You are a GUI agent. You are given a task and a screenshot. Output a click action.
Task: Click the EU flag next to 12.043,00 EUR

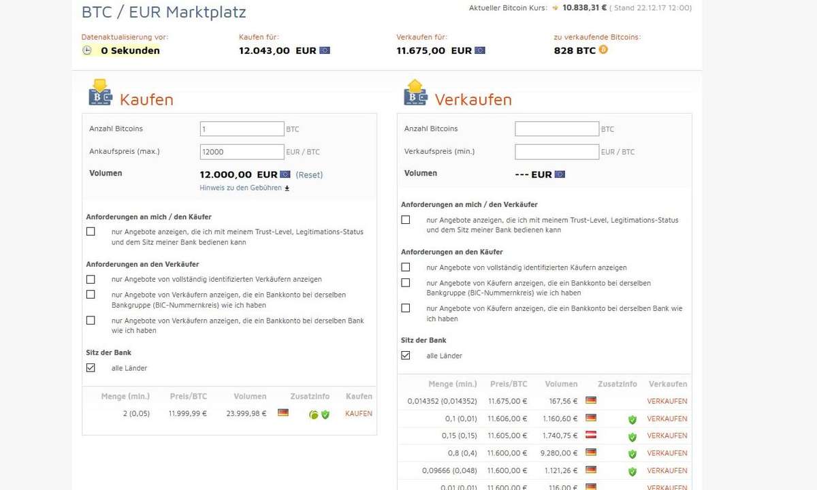[x=325, y=50]
